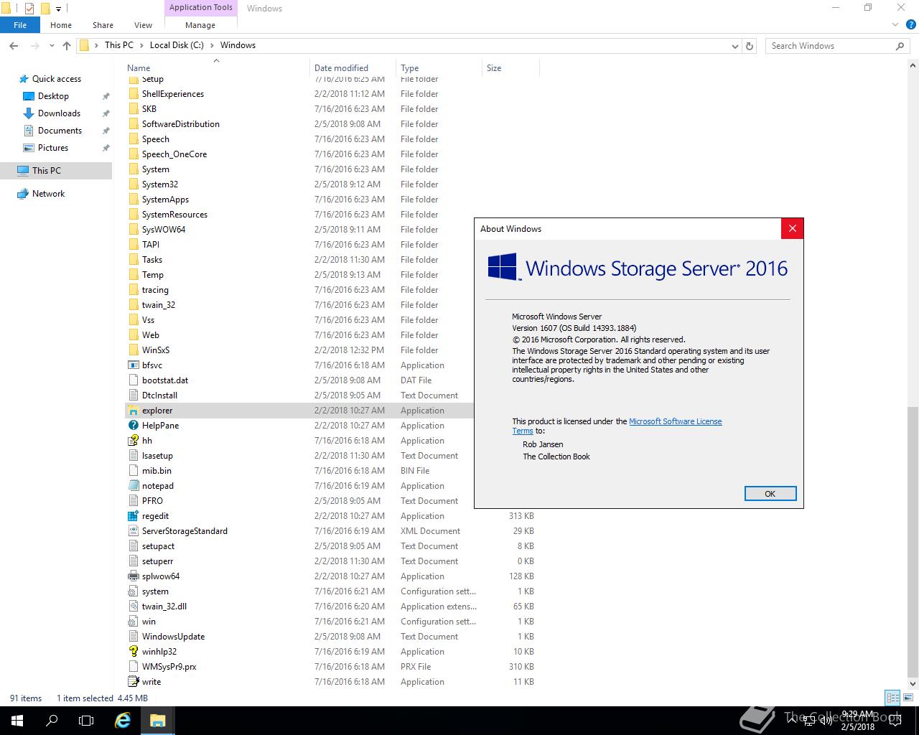The width and height of the screenshot is (919, 735).
Task: Click OK in About Windows dialog
Action: (x=770, y=494)
